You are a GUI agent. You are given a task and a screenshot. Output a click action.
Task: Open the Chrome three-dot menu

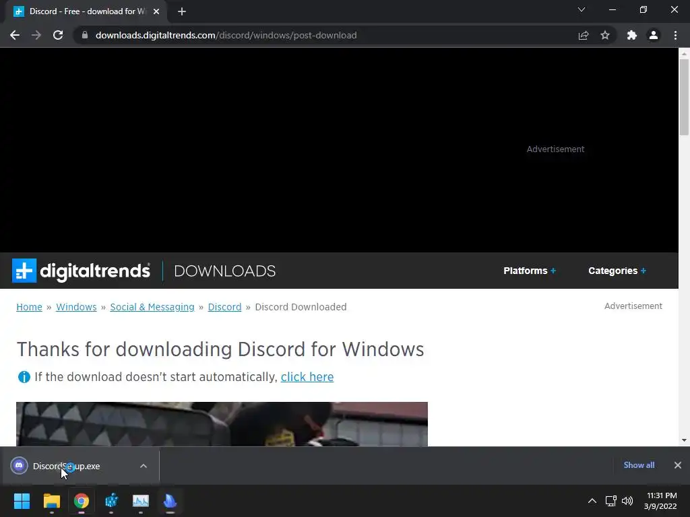pos(675,35)
